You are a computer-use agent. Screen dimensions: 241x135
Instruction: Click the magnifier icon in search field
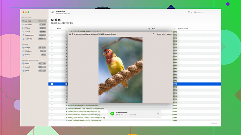(x=195, y=12)
